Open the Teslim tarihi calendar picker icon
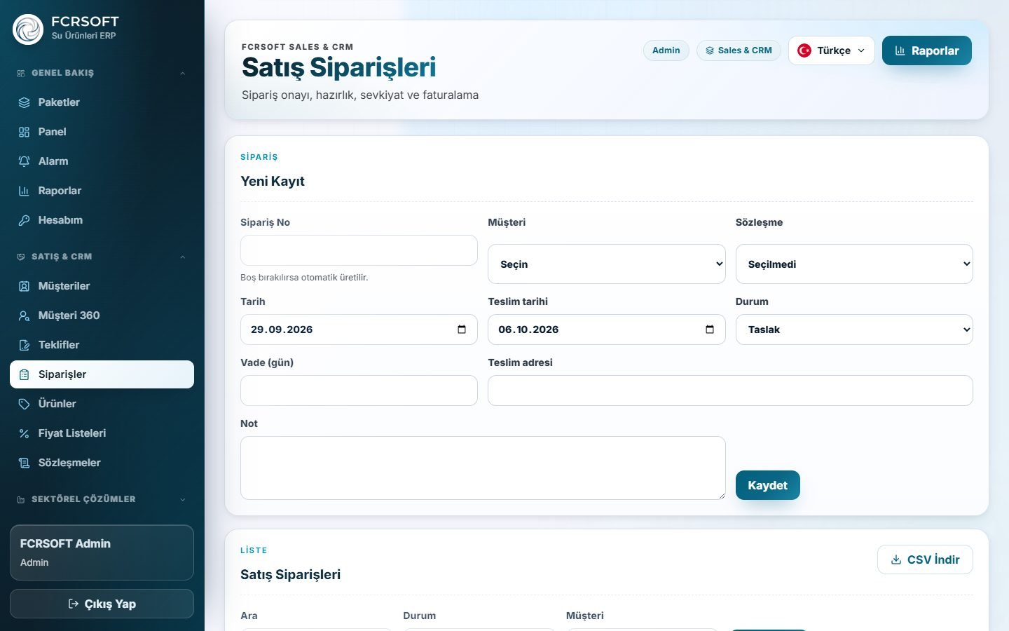The image size is (1009, 631). (710, 330)
